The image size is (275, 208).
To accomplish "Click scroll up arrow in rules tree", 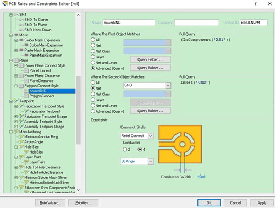I will (78, 15).
